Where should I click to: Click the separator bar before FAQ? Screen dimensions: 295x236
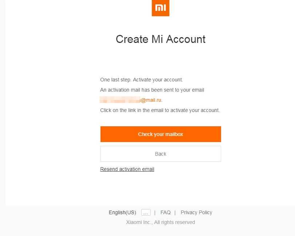[x=155, y=212]
